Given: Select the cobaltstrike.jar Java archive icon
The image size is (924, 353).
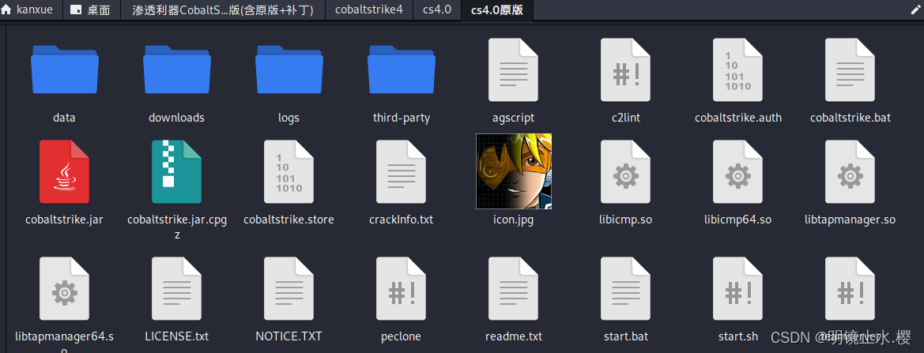Looking at the screenshot, I should coord(64,171).
